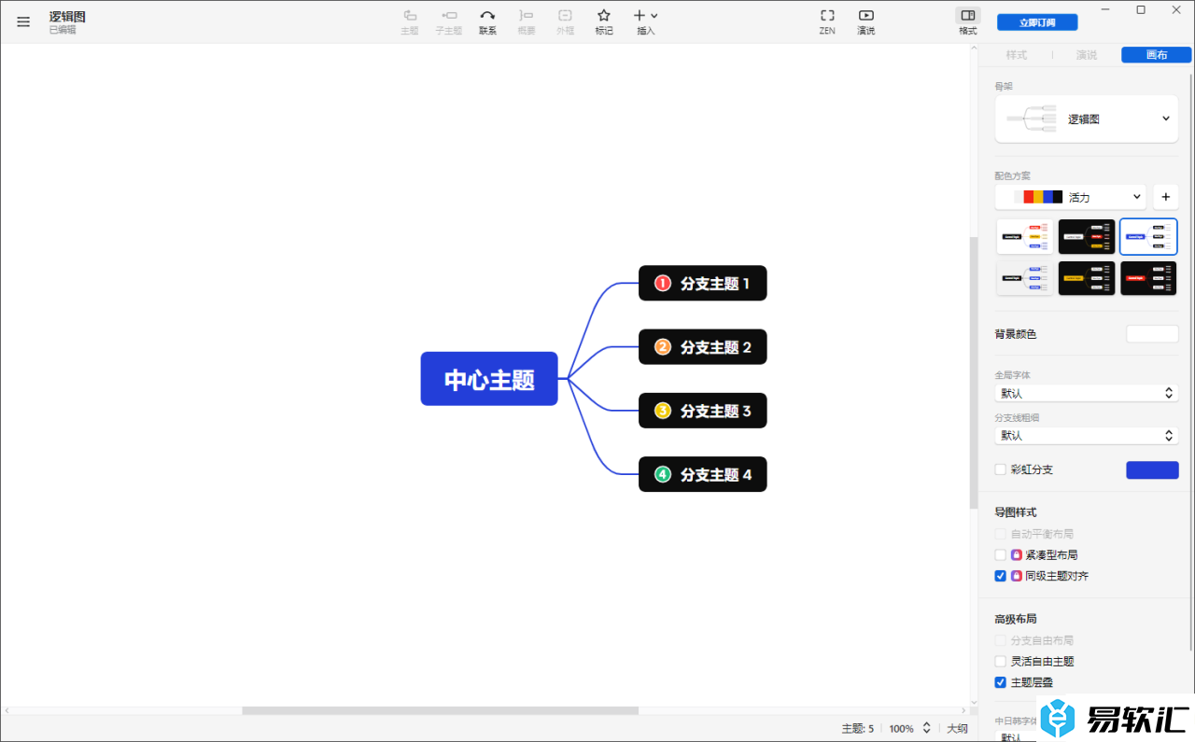Open the 标记 marker star tool
1195x742 pixels.
click(604, 21)
